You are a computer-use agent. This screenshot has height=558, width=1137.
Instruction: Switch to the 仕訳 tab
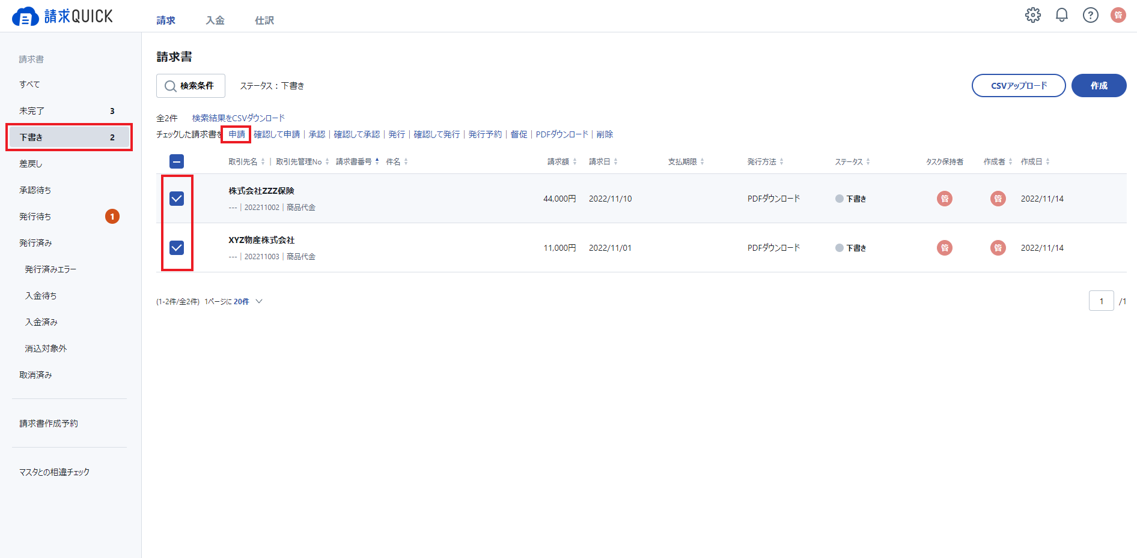coord(264,20)
